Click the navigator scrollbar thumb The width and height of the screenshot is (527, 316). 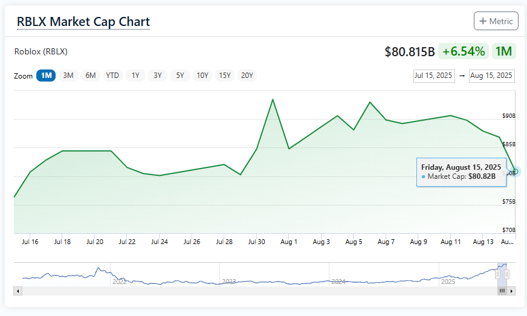click(502, 291)
